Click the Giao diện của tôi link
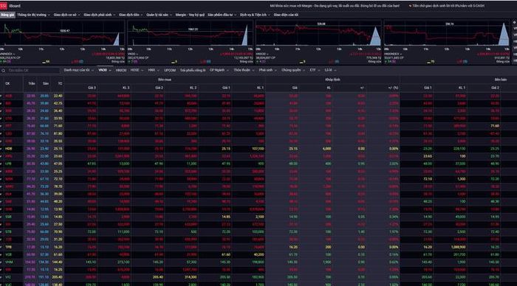Viewport: 517px width, 286px height. (x=286, y=15)
